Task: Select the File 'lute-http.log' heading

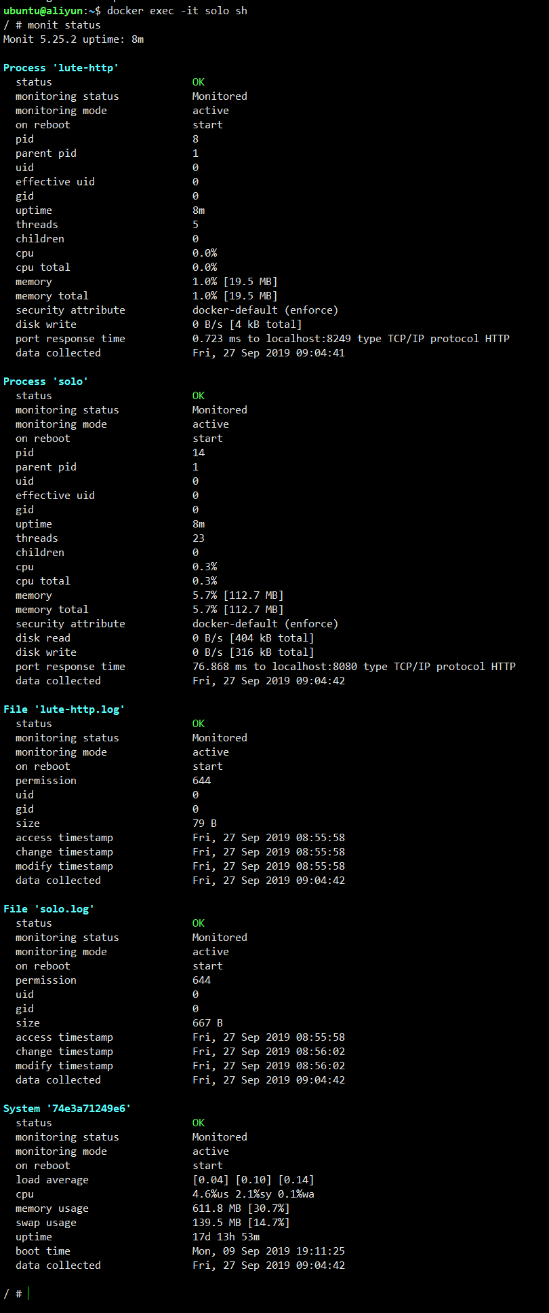Action: 64,709
